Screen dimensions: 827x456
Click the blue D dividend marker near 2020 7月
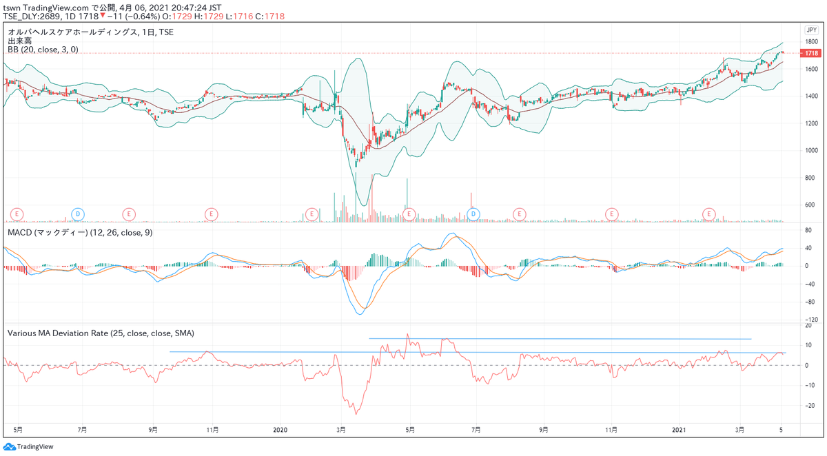pos(473,214)
